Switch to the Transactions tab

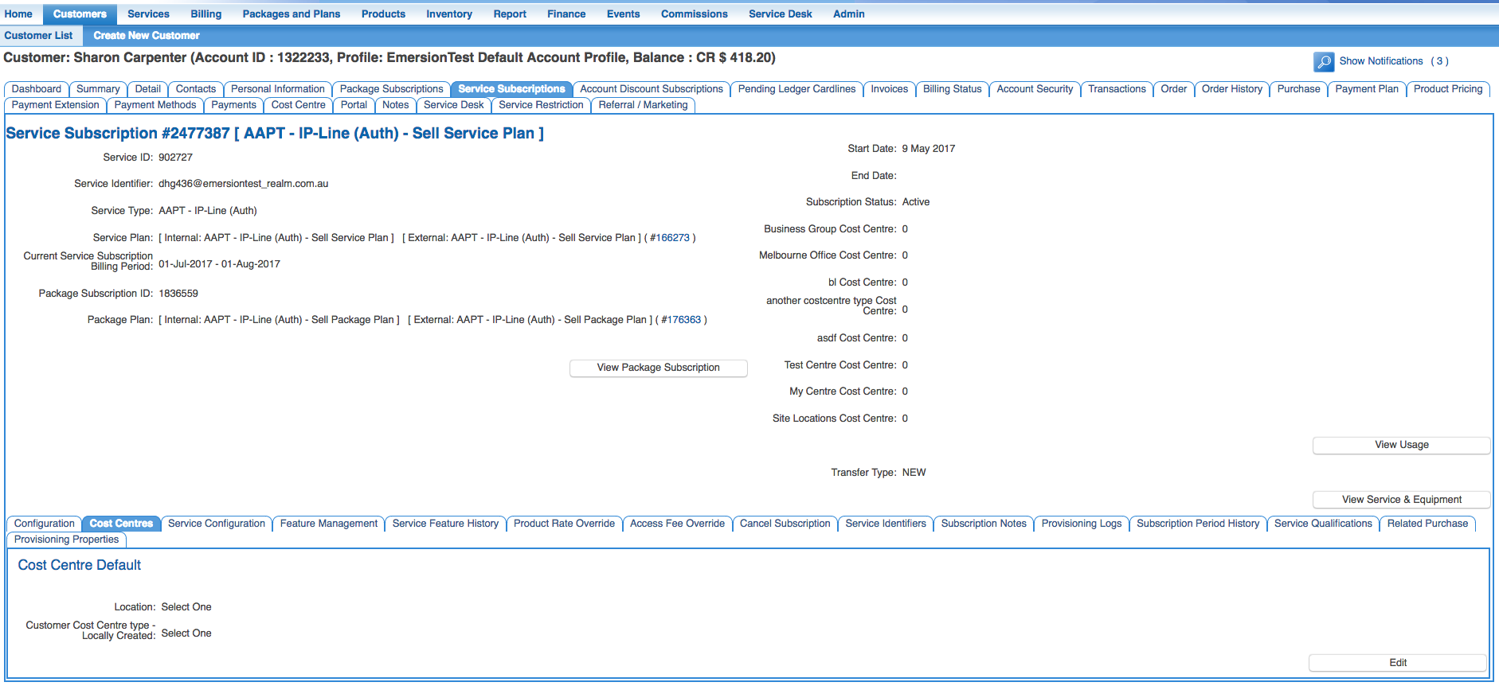tap(1117, 89)
